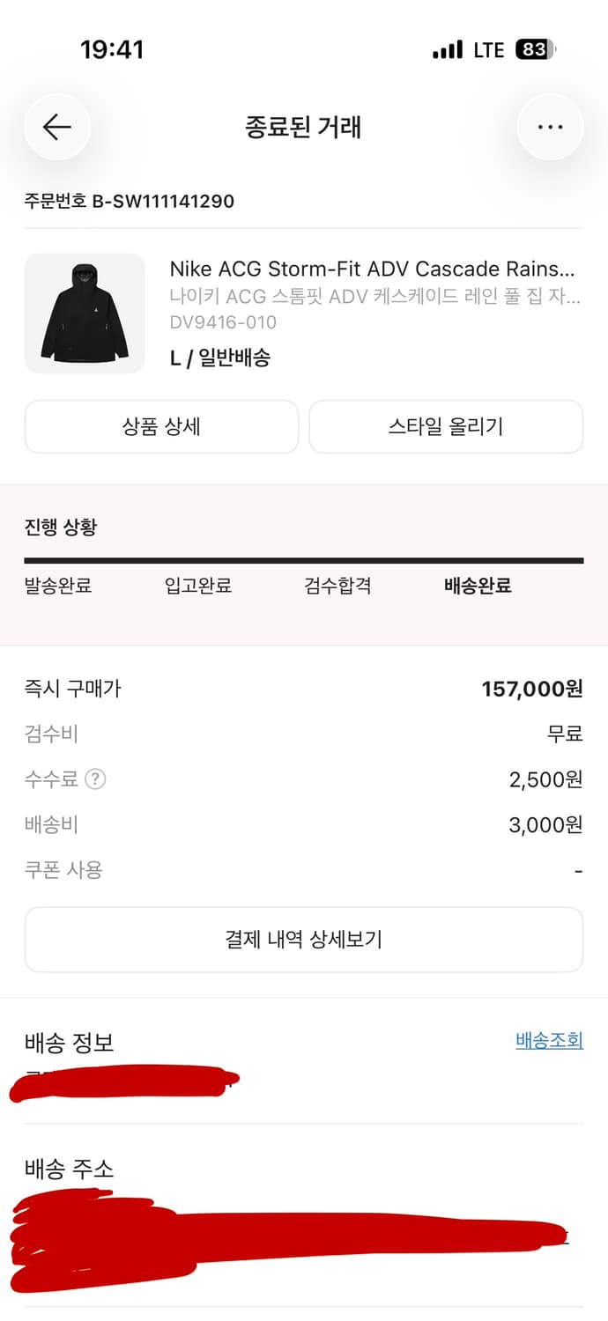Tap the Nike ACG jacket product image
This screenshot has height=1321, width=608.
click(85, 314)
